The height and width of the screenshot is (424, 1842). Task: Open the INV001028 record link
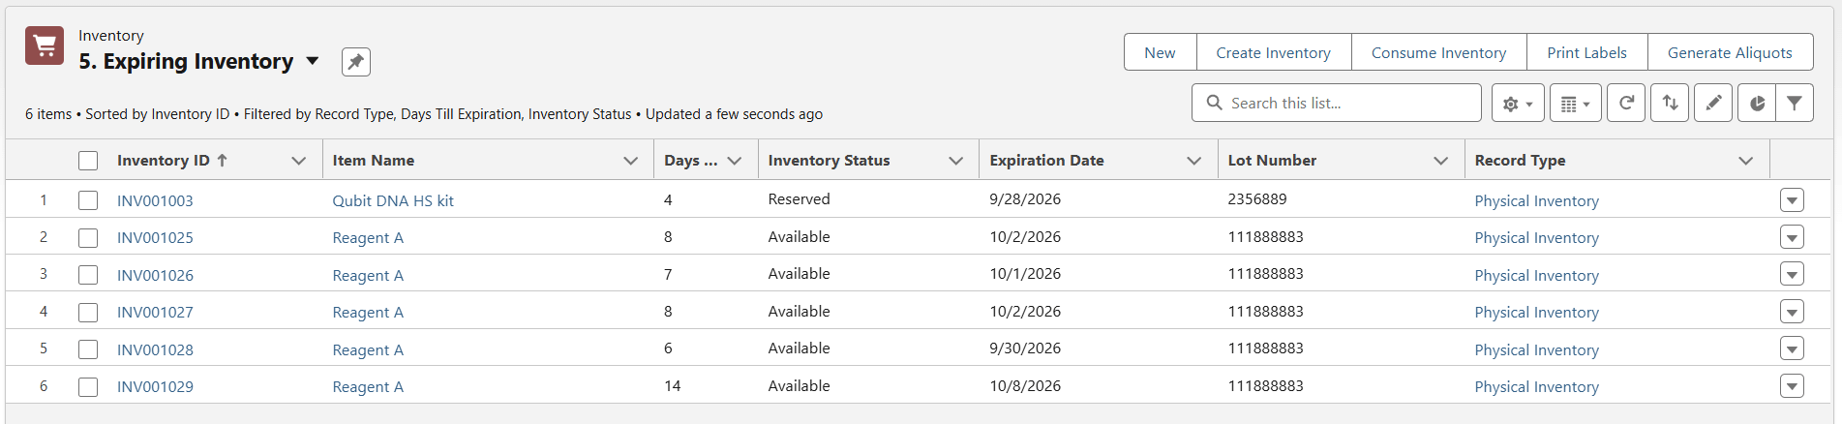(x=155, y=349)
